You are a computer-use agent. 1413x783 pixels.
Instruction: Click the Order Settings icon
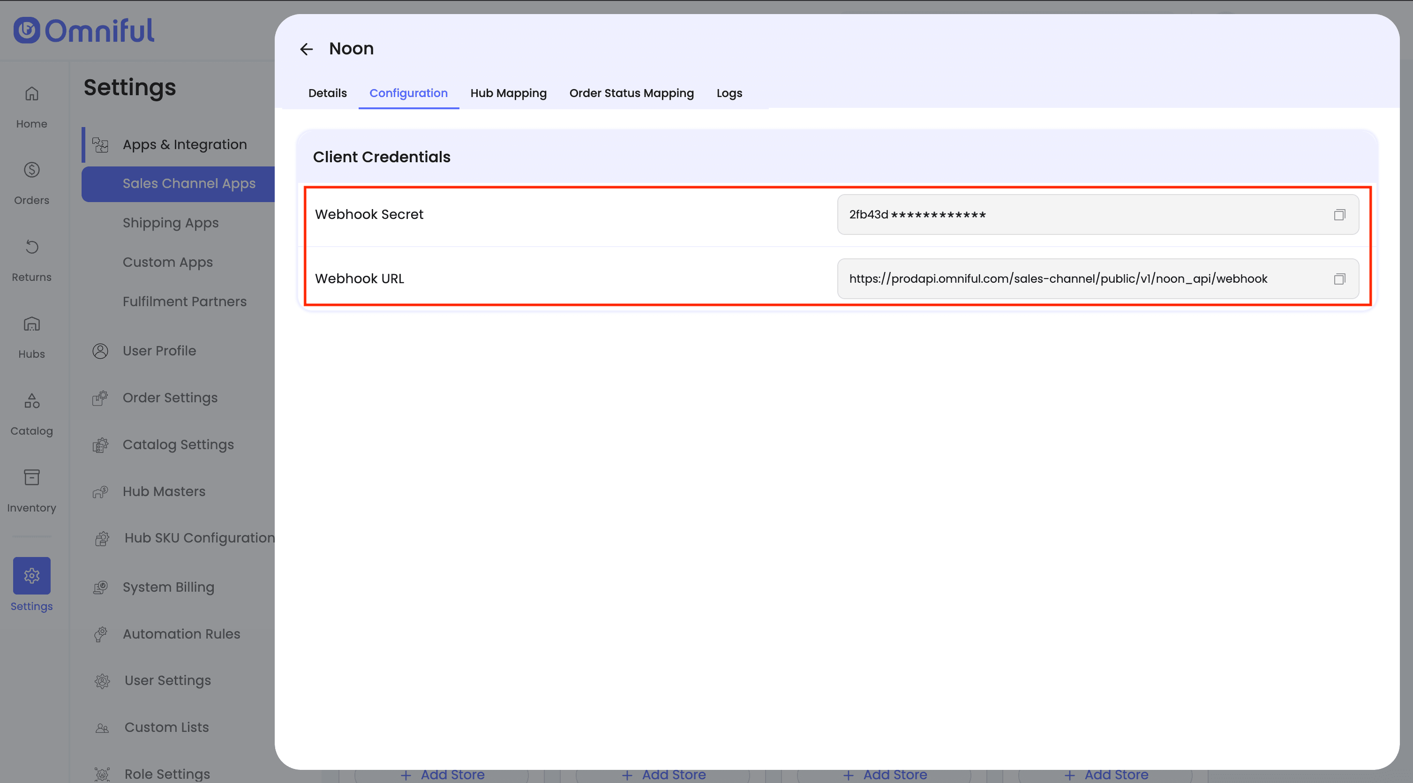[x=100, y=398]
